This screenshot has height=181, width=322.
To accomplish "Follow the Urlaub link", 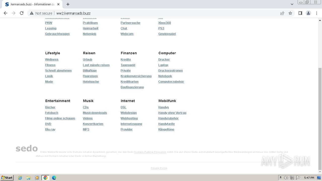I will tap(88, 60).
